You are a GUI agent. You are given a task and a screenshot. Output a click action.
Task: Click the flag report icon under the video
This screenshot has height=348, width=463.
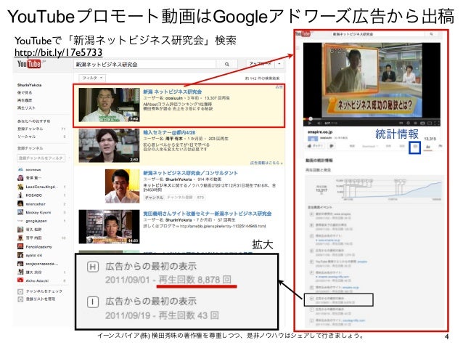click(440, 146)
